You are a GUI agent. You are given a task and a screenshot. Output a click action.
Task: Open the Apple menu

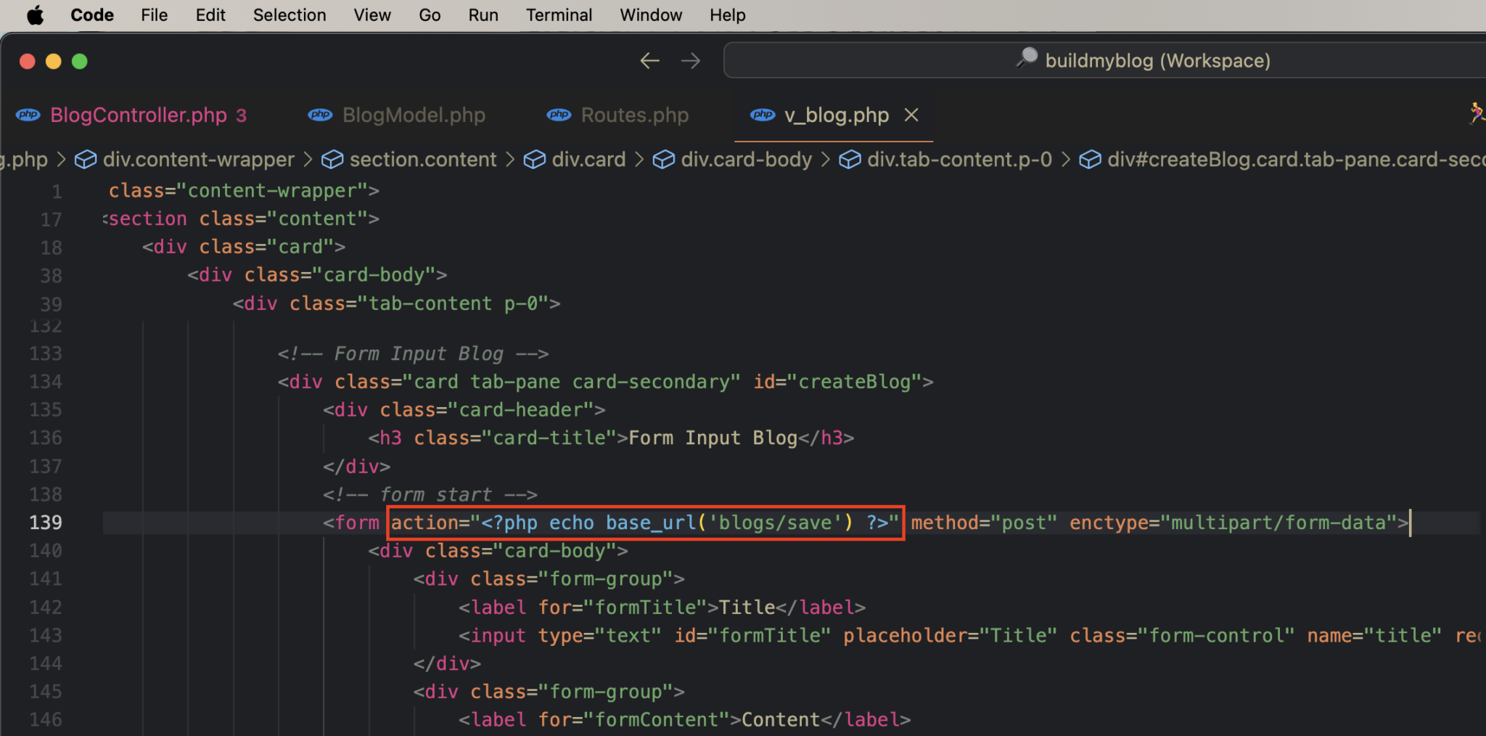point(35,15)
